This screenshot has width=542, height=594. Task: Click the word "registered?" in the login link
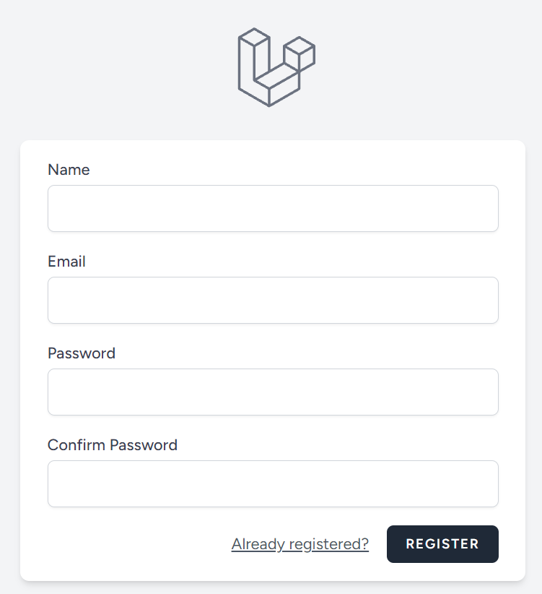(x=329, y=544)
